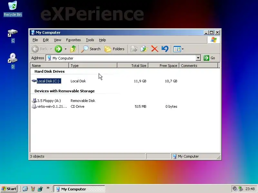This screenshot has height=193, width=258.
Task: Maximize the My Computer window
Action: pyautogui.click(x=211, y=32)
